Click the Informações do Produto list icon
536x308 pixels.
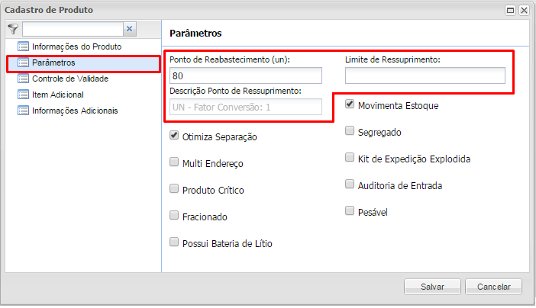click(22, 47)
